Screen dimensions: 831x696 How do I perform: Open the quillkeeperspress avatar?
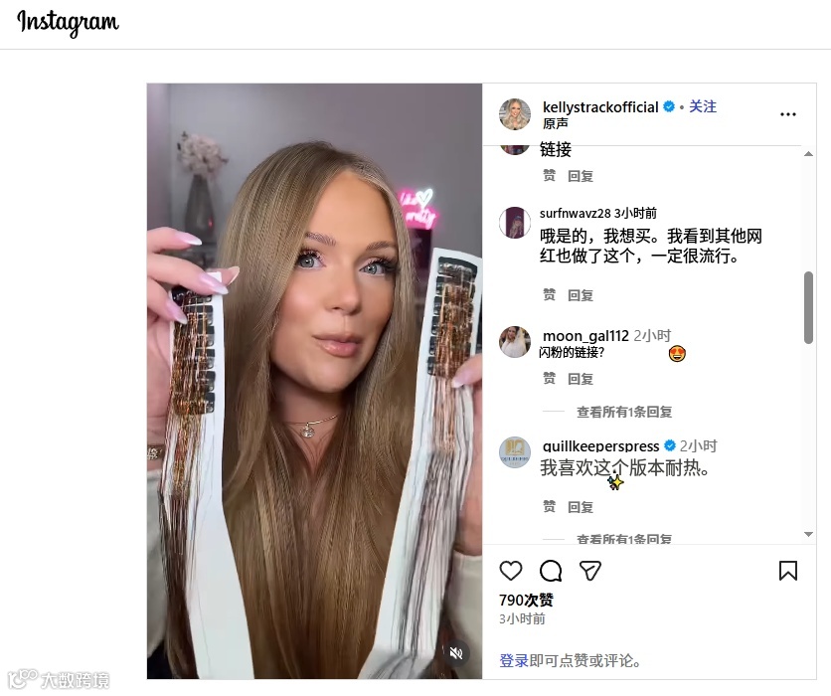click(515, 452)
